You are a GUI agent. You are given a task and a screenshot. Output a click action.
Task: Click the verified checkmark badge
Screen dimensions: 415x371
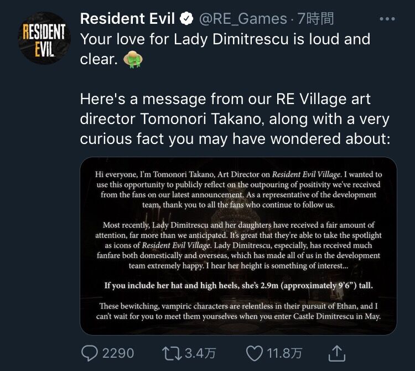(x=186, y=18)
